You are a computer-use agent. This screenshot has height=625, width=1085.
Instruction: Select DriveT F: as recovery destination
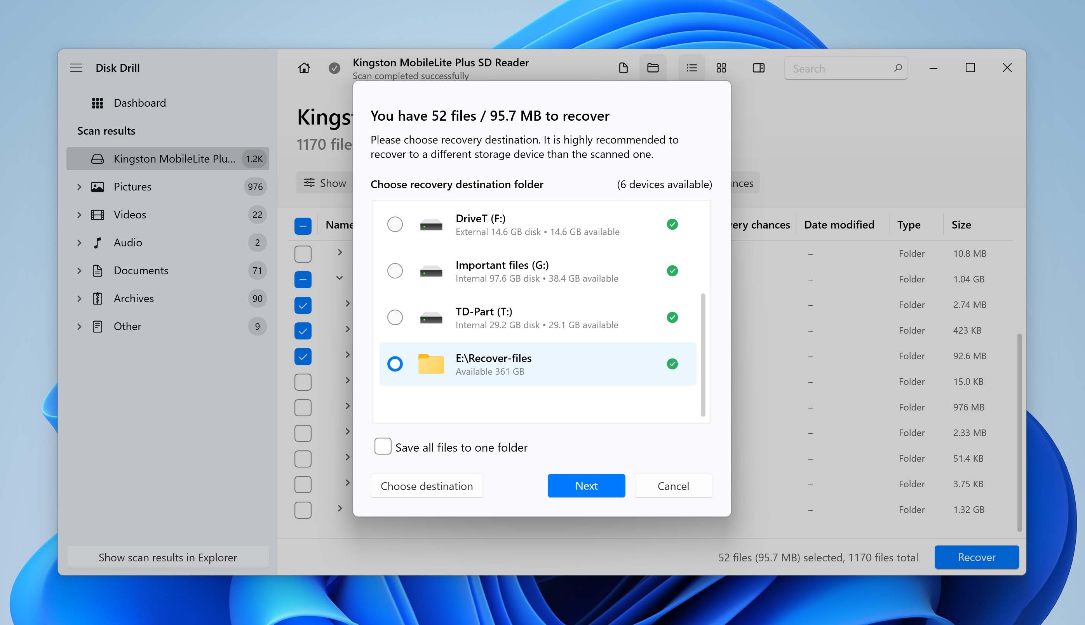coord(394,224)
